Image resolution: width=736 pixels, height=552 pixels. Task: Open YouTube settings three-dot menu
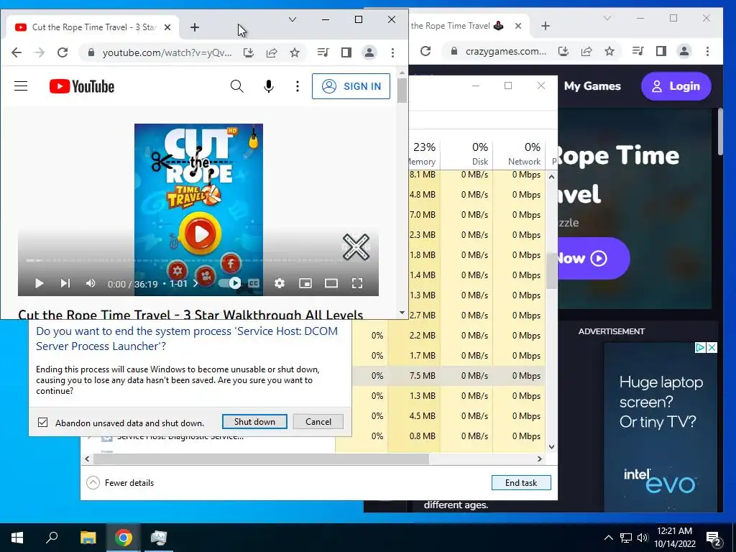click(x=297, y=86)
